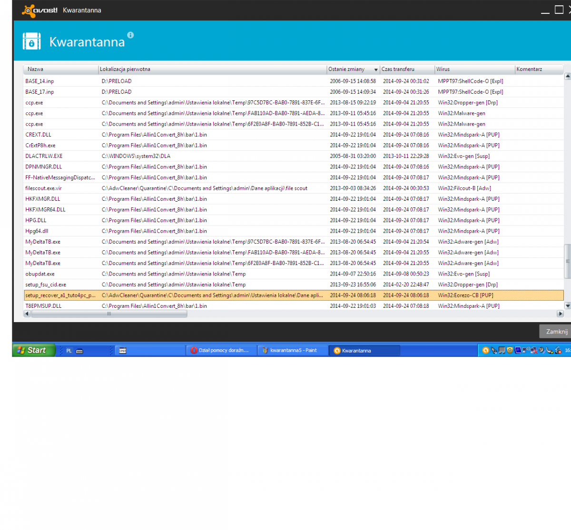Select the T8EPMSUP.DLL row
Viewport: 571px width, 530px height.
click(294, 306)
